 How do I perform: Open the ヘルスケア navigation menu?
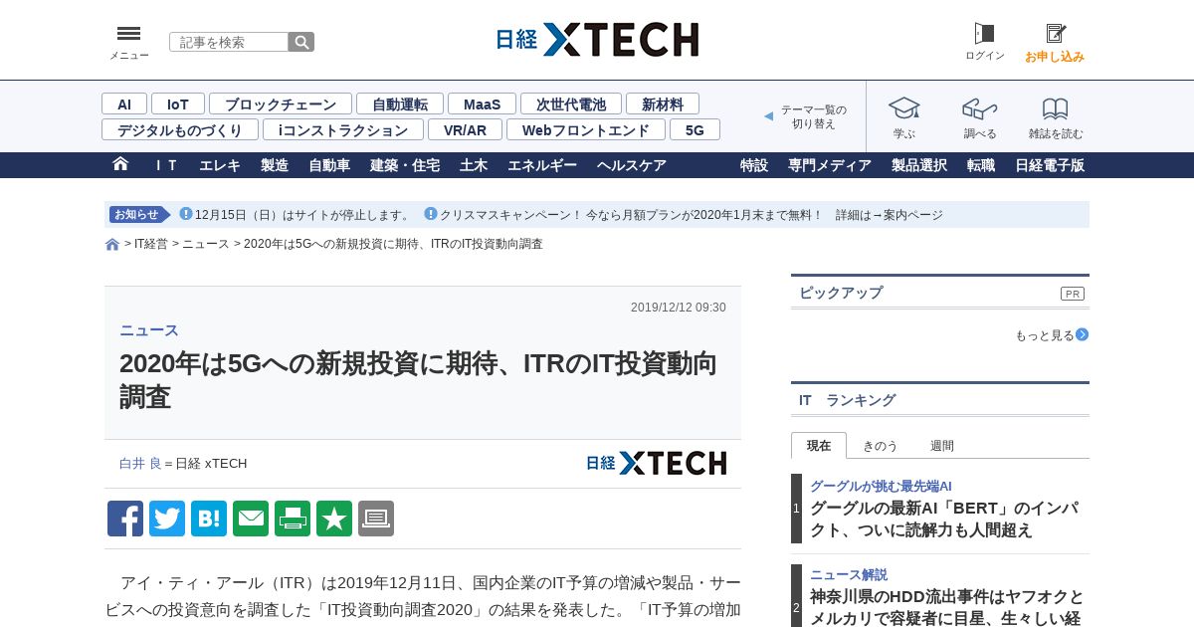(x=632, y=165)
